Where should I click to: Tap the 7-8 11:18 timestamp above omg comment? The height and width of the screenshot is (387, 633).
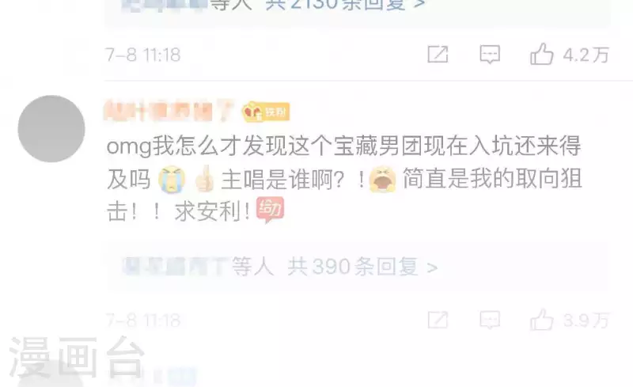[x=143, y=55]
